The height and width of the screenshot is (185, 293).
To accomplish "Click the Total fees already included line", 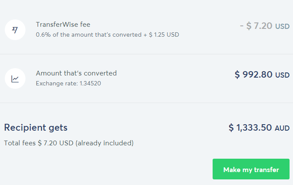I will click(69, 143).
